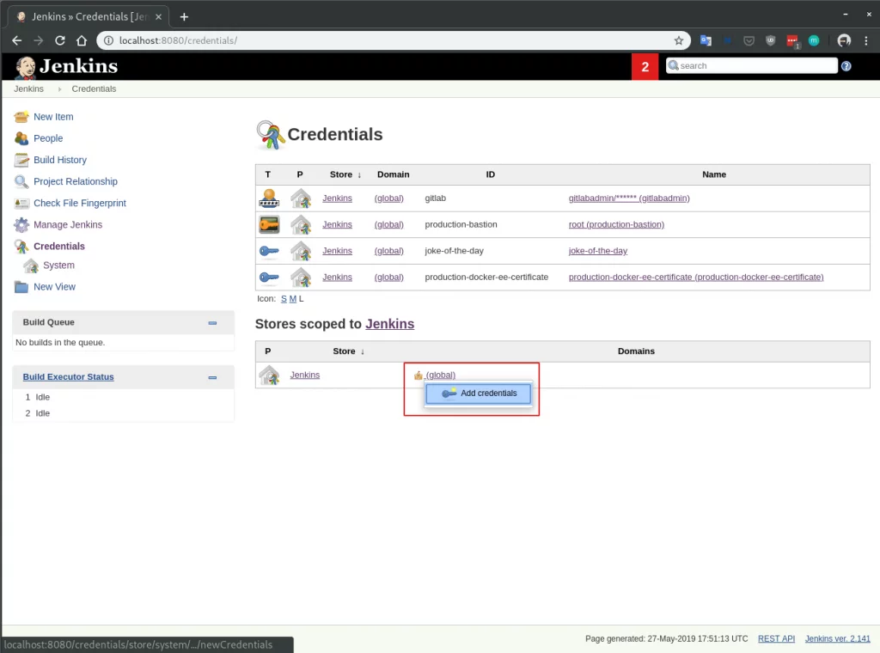The image size is (880, 653).
Task: Select Add credentials from the context menu
Action: (x=478, y=394)
